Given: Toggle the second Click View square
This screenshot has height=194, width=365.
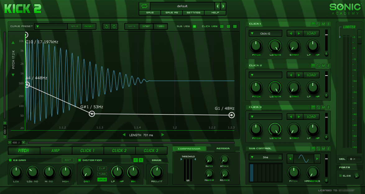Looking at the screenshot, I should point(228,26).
